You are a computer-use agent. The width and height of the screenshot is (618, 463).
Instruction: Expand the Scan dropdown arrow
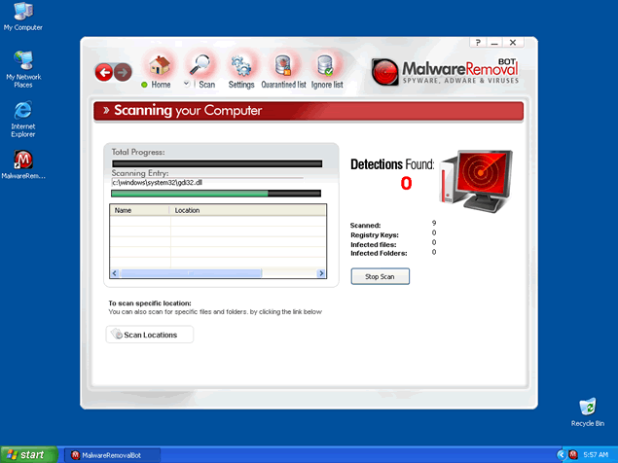[187, 85]
